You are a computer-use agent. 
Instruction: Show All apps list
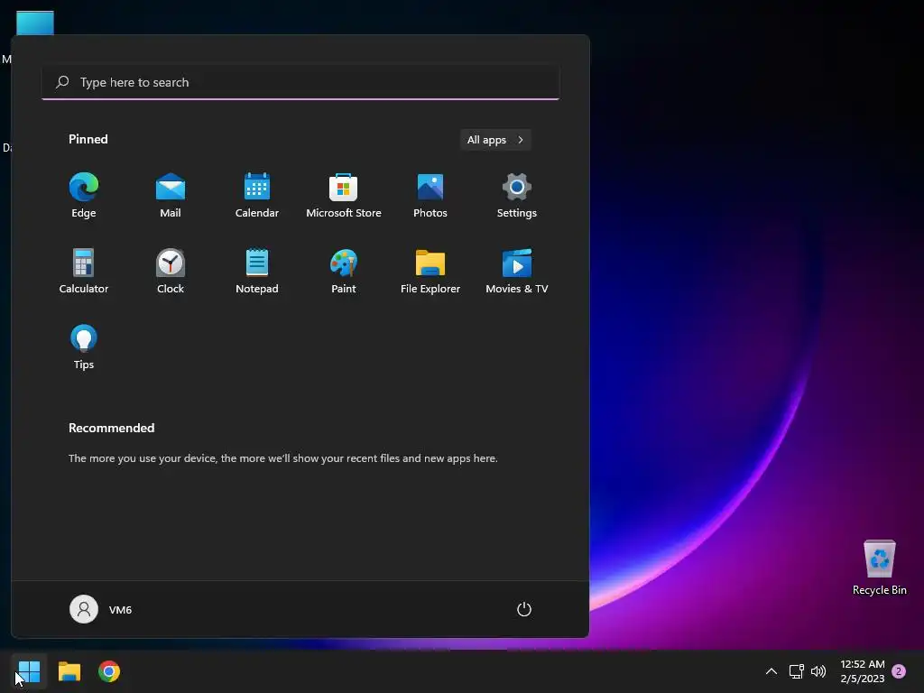click(x=495, y=140)
